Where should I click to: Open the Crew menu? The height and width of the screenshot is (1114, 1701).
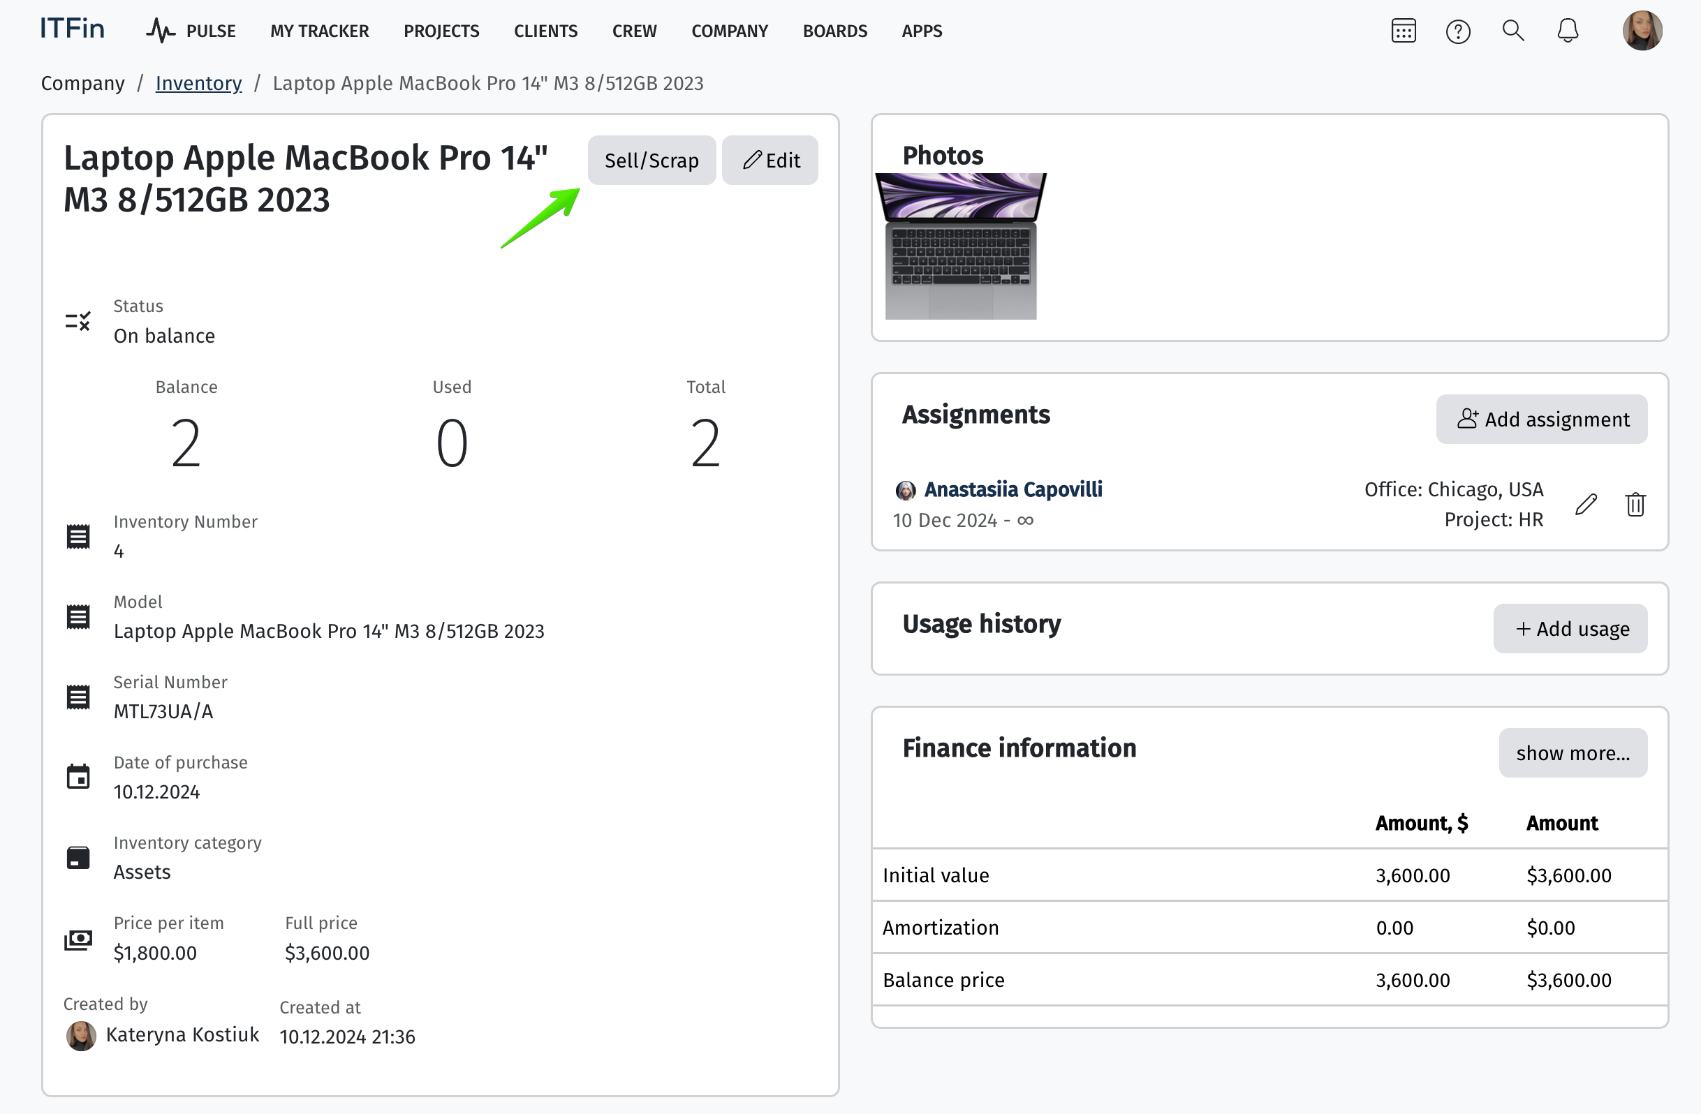(634, 31)
